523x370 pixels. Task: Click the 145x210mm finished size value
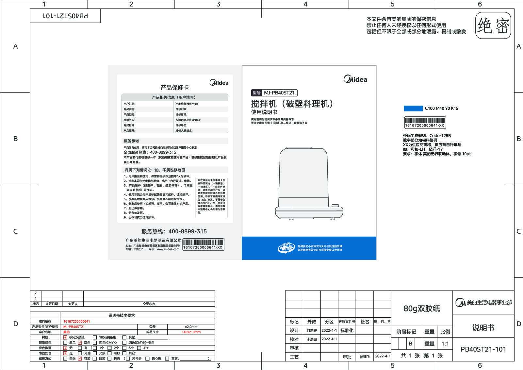[x=191, y=332]
